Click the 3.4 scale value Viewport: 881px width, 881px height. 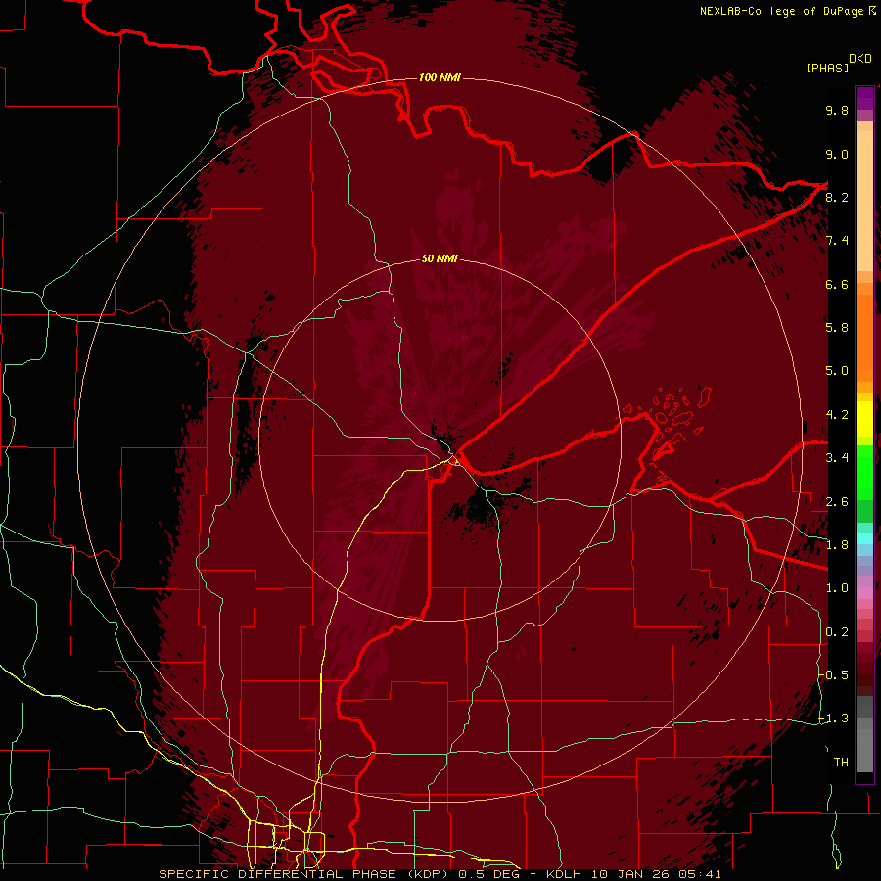(837, 458)
